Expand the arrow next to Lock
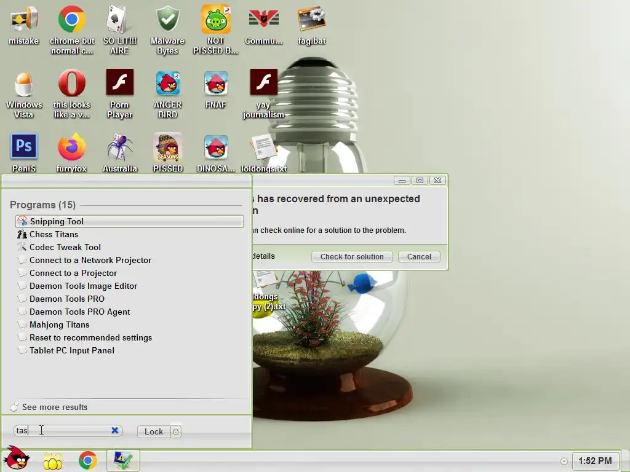The image size is (630, 472). tap(175, 431)
